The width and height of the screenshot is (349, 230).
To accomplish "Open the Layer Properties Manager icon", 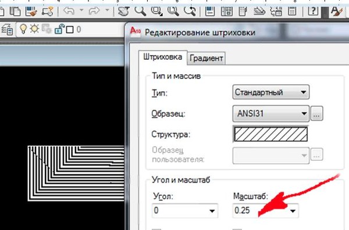I will click(x=7, y=30).
